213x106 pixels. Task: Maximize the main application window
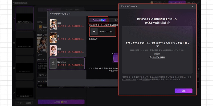click(193, 3)
